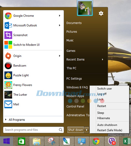Open the Music folder link
131x146 pixels.
(x=70, y=40)
